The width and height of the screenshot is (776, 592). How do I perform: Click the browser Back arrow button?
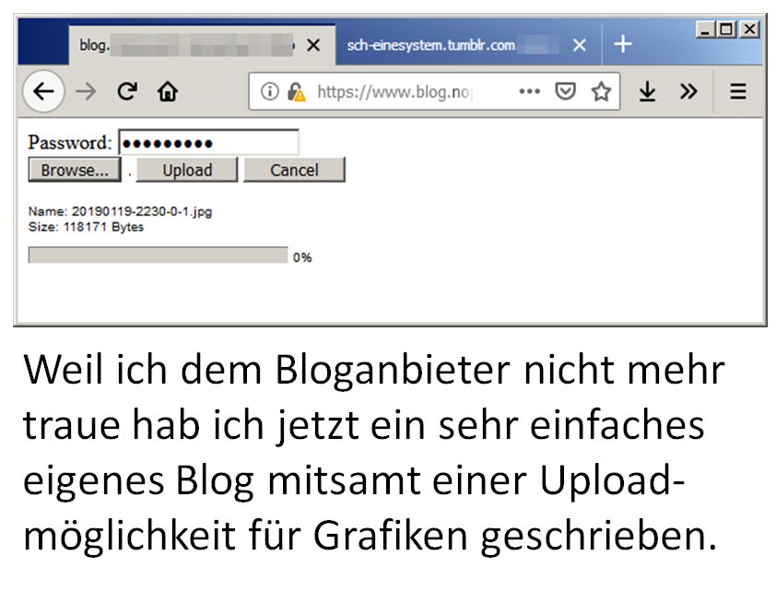43,91
